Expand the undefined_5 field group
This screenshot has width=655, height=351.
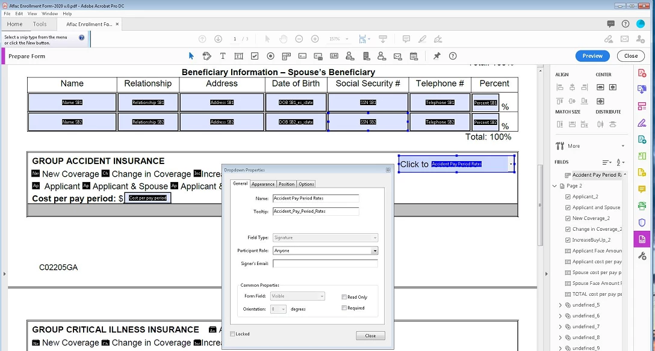(560, 305)
